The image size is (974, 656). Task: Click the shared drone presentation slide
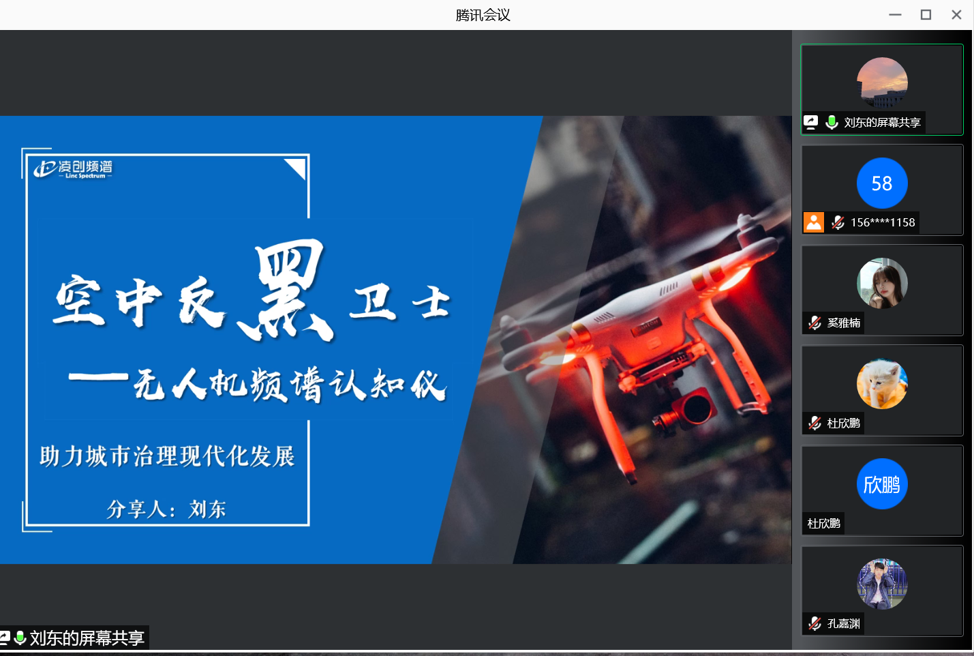[x=395, y=340]
